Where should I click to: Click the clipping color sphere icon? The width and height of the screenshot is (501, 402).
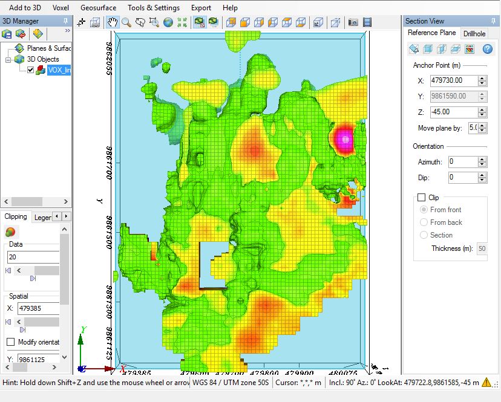click(10, 232)
